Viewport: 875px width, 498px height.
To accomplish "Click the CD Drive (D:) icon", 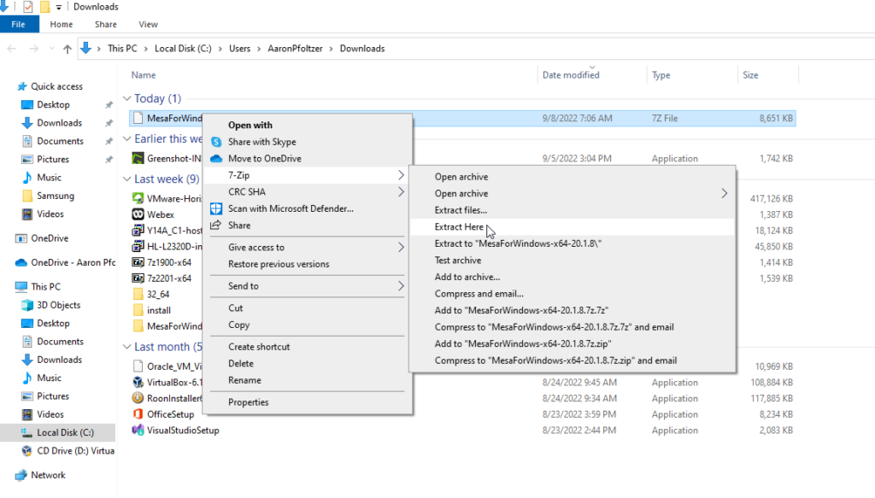I will point(26,451).
